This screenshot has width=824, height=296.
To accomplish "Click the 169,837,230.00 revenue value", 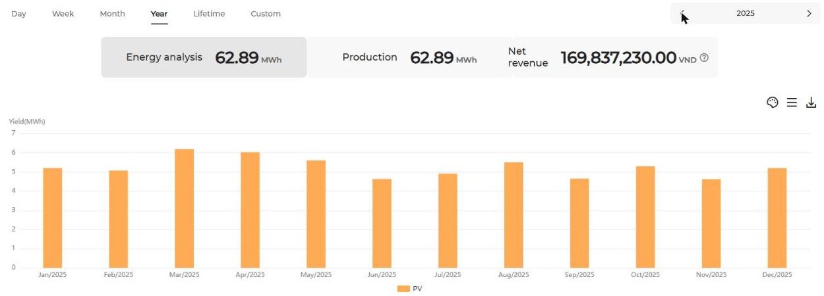I will [618, 58].
